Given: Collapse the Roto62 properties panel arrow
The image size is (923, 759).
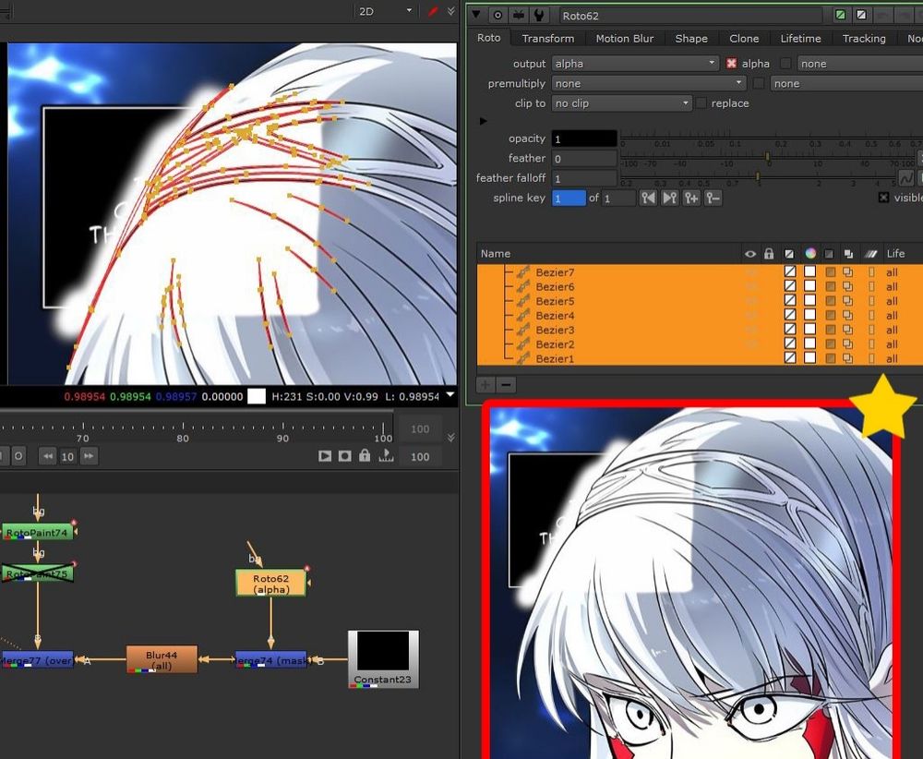Looking at the screenshot, I should pyautogui.click(x=476, y=16).
